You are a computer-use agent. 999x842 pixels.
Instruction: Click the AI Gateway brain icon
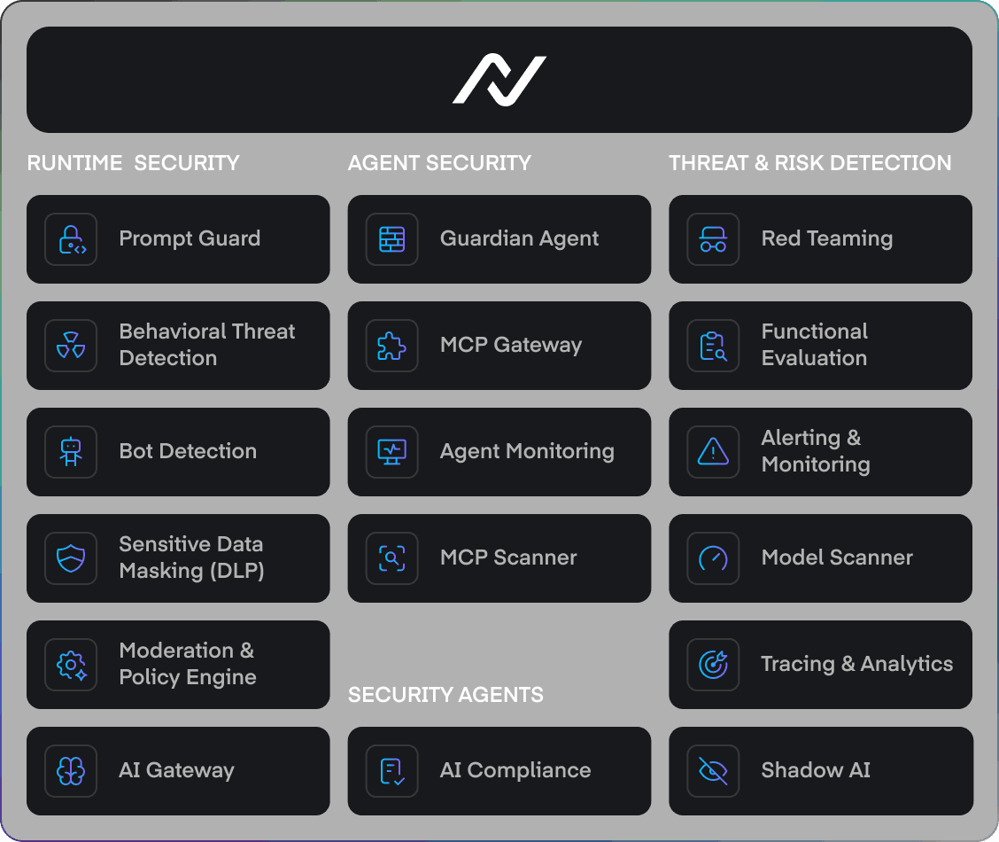tap(71, 771)
